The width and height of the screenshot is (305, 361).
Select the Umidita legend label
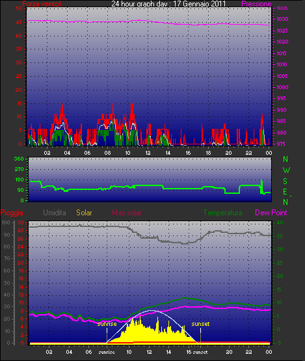pyautogui.click(x=55, y=213)
